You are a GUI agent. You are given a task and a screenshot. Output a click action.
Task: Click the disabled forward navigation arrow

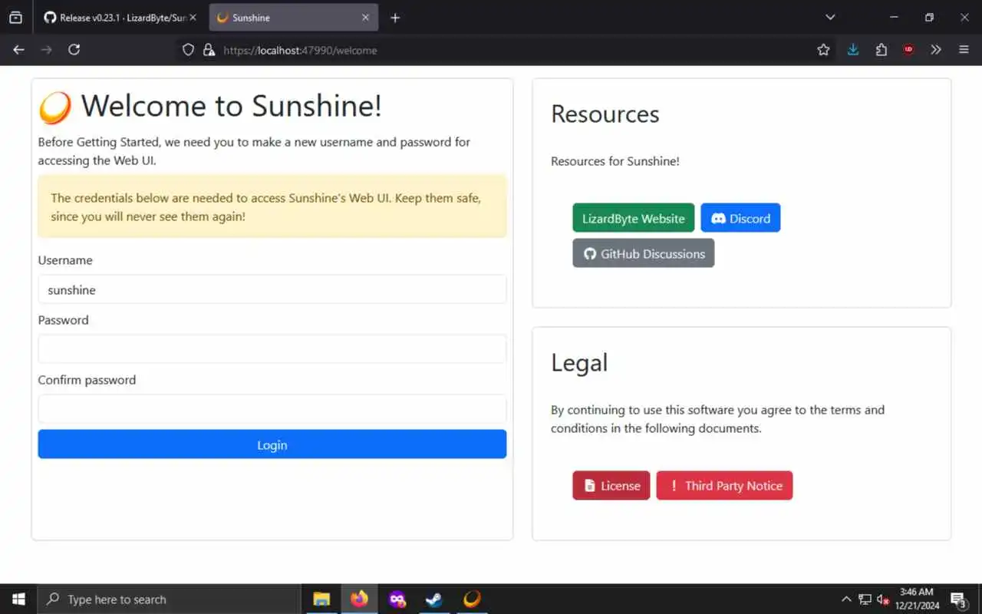click(47, 50)
